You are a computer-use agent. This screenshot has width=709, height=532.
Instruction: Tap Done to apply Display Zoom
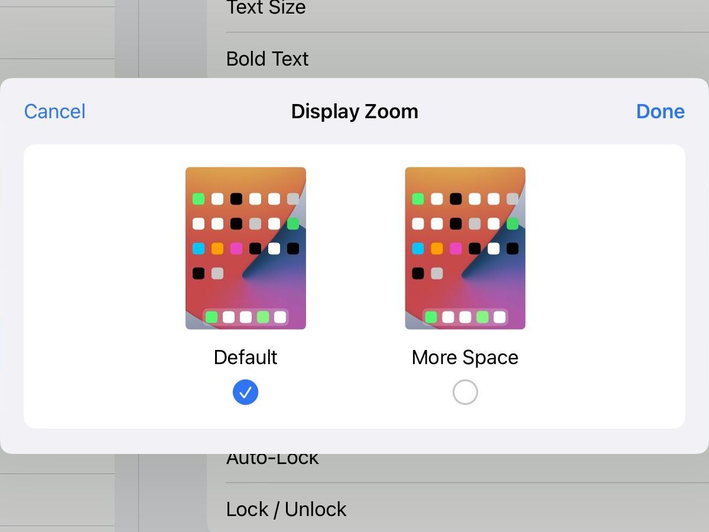(660, 111)
